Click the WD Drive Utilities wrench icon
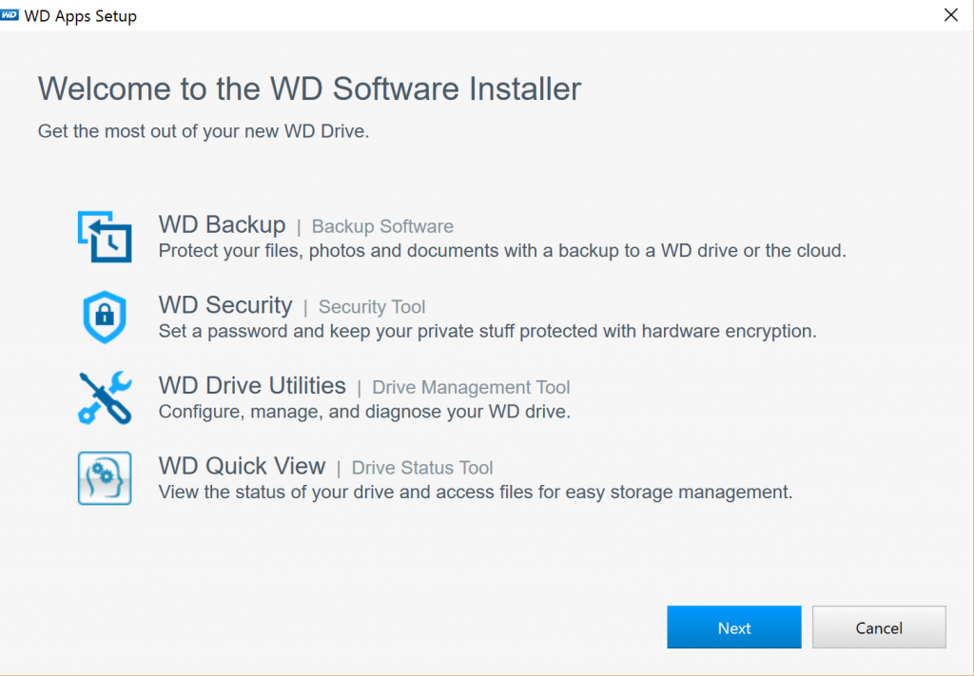The image size is (974, 676). tap(105, 396)
